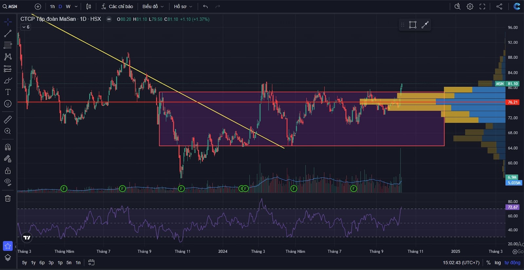Select line tool in floating toolbar
The image size is (524, 270).
tap(425, 25)
